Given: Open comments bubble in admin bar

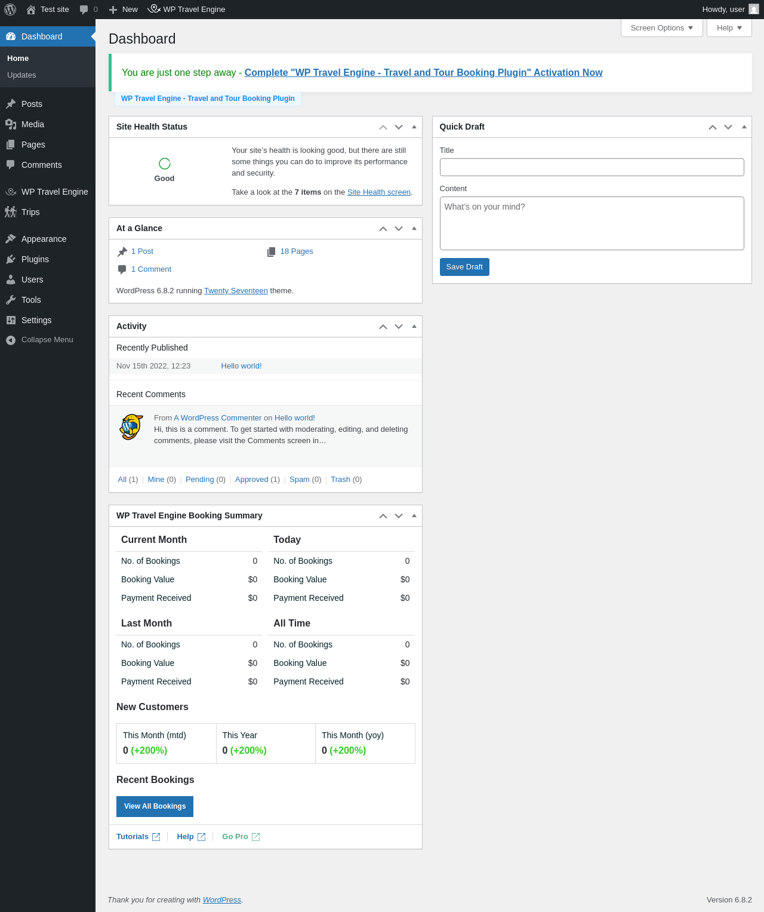Looking at the screenshot, I should tap(84, 10).
